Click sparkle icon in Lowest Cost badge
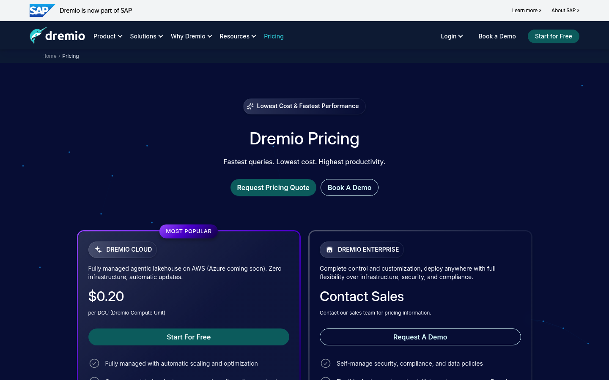609x380 pixels. point(250,106)
